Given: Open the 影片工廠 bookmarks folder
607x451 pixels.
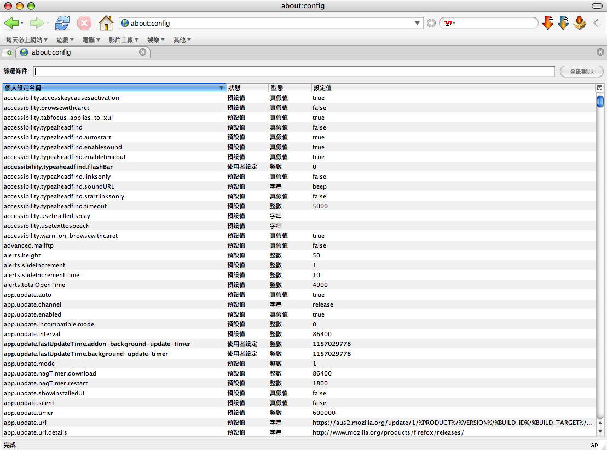Looking at the screenshot, I should point(124,40).
